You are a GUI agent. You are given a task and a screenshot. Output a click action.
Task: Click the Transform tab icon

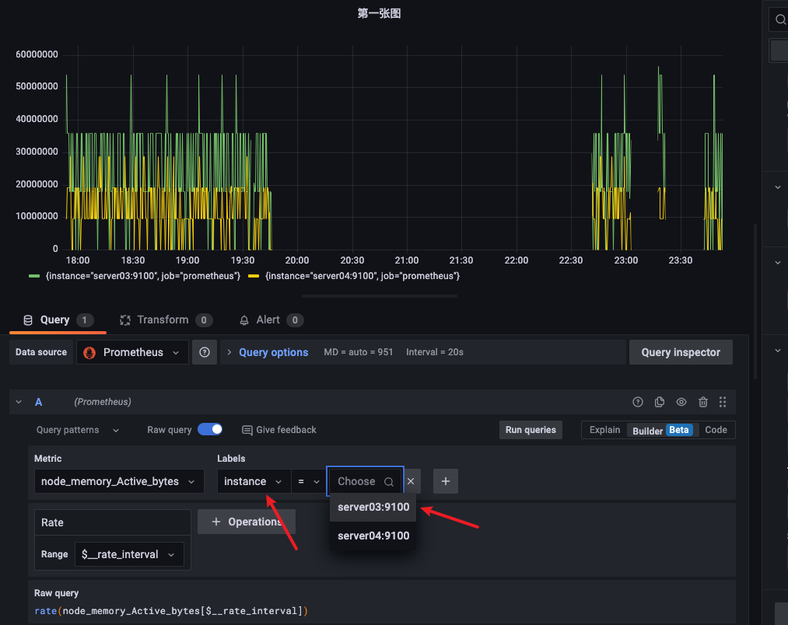125,320
